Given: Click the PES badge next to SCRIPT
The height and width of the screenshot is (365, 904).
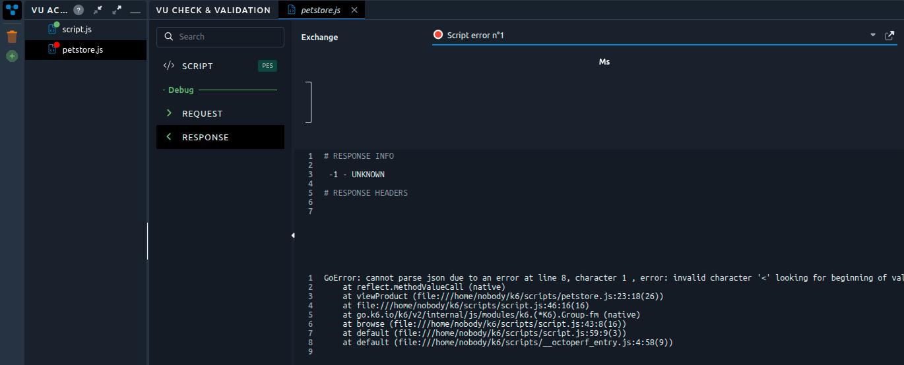Looking at the screenshot, I should coord(267,66).
